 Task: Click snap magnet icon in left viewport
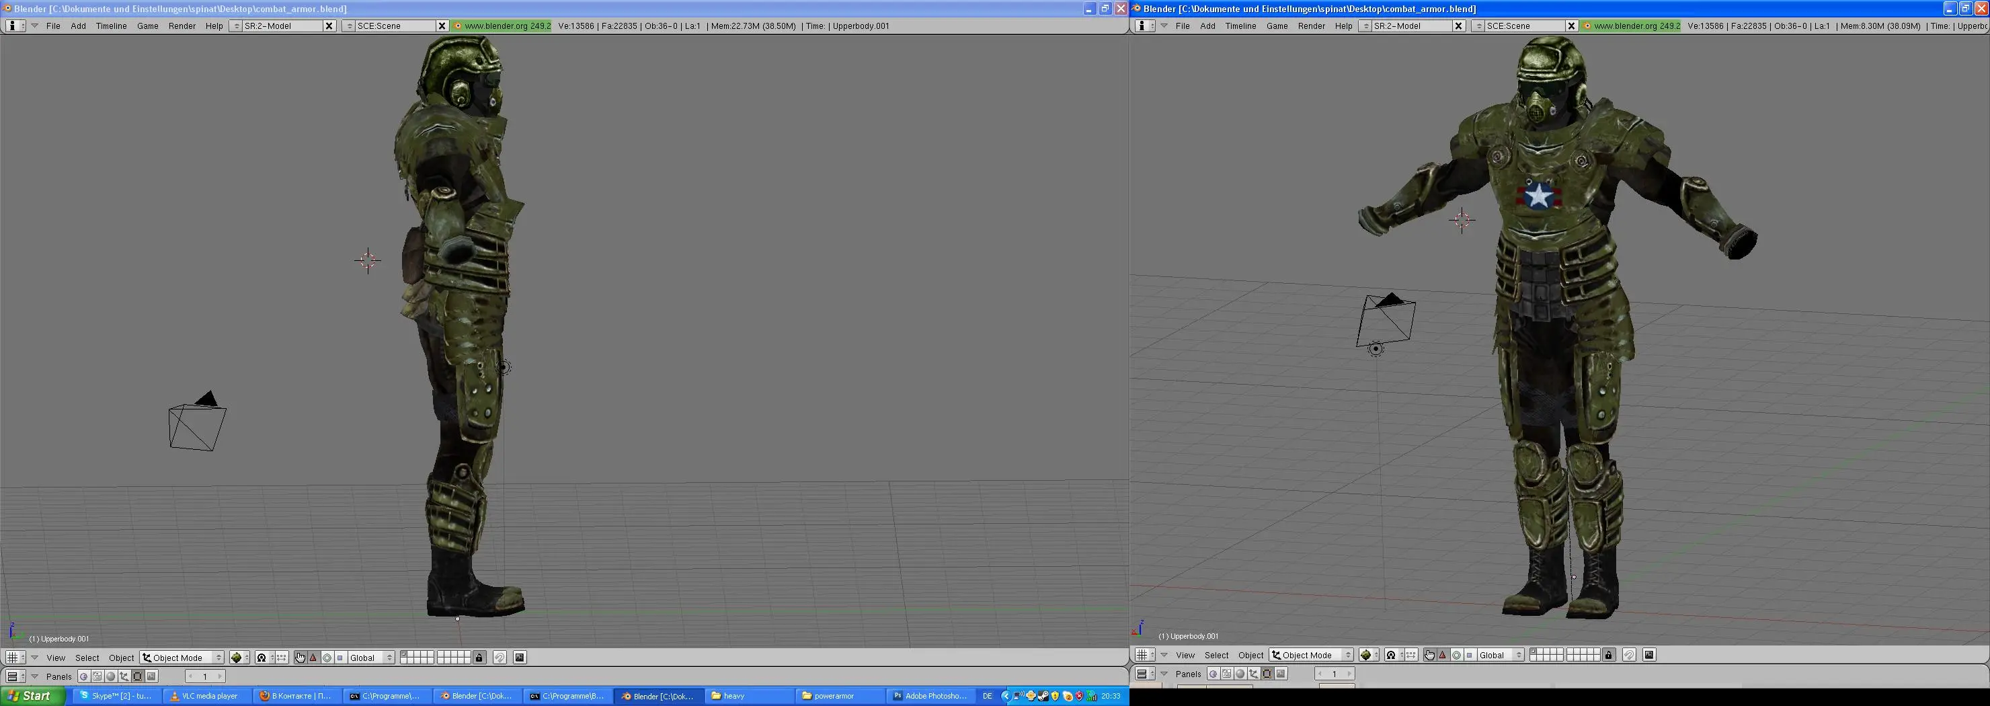click(x=500, y=658)
